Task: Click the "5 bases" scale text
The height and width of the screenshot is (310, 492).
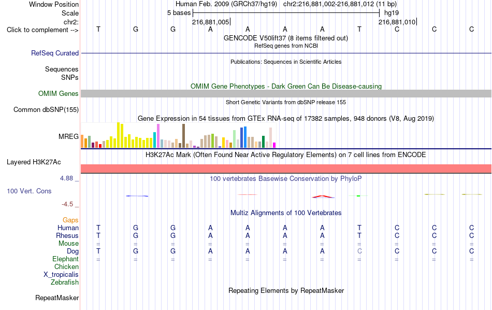Action: coord(179,13)
